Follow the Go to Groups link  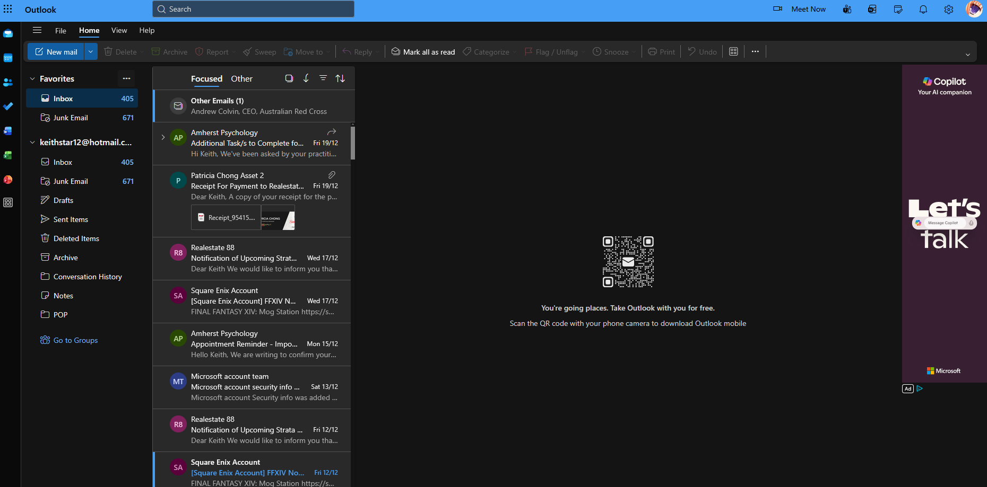tap(75, 340)
